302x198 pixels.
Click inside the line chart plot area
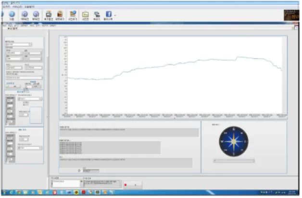tap(175, 75)
